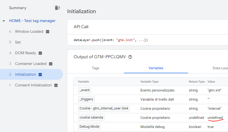The height and width of the screenshot is (132, 228).
Task: Click the API icon next to Window Loaded
Action: click(x=48, y=32)
